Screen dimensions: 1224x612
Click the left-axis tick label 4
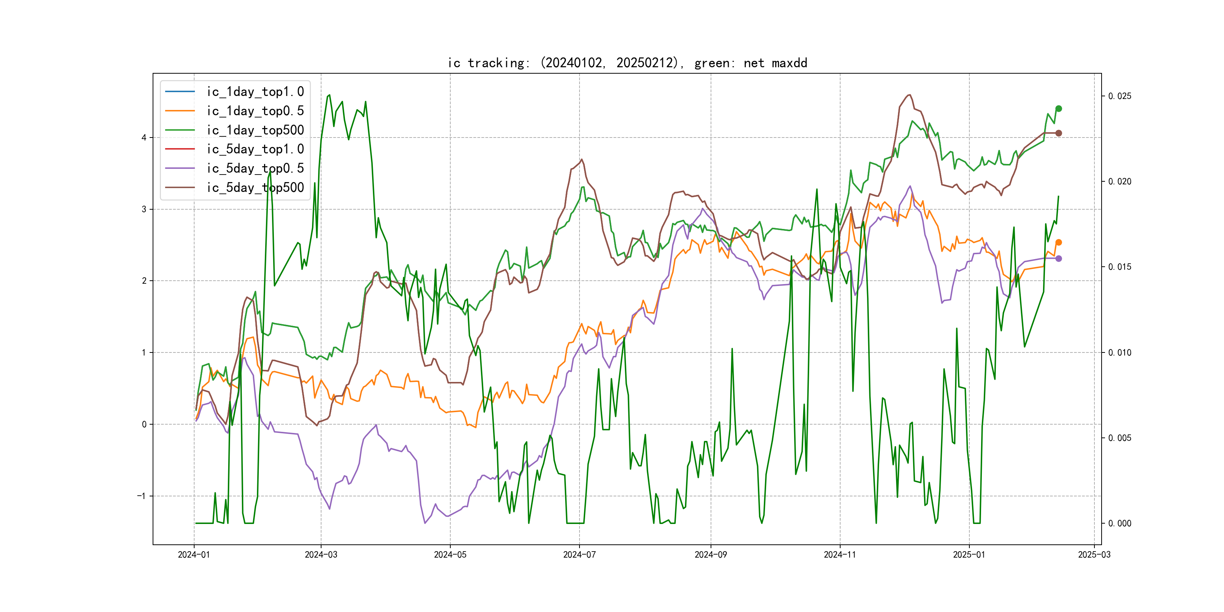coord(144,138)
